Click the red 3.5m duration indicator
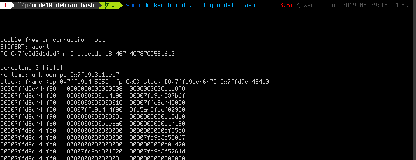This screenshot has width=416, height=160. pos(286,5)
